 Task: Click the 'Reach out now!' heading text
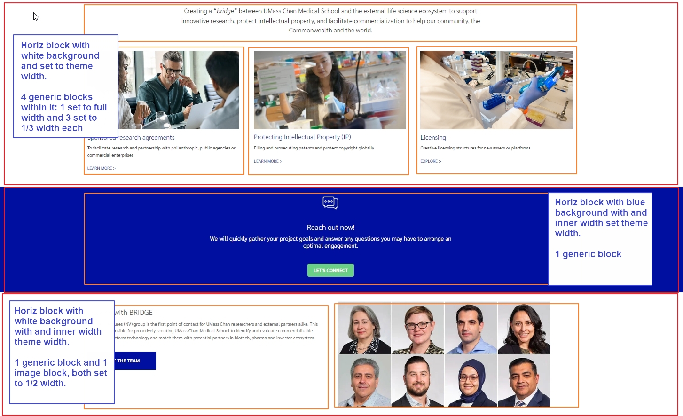(330, 228)
